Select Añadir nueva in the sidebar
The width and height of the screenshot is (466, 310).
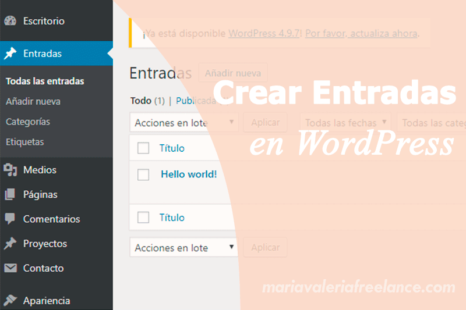pos(33,101)
